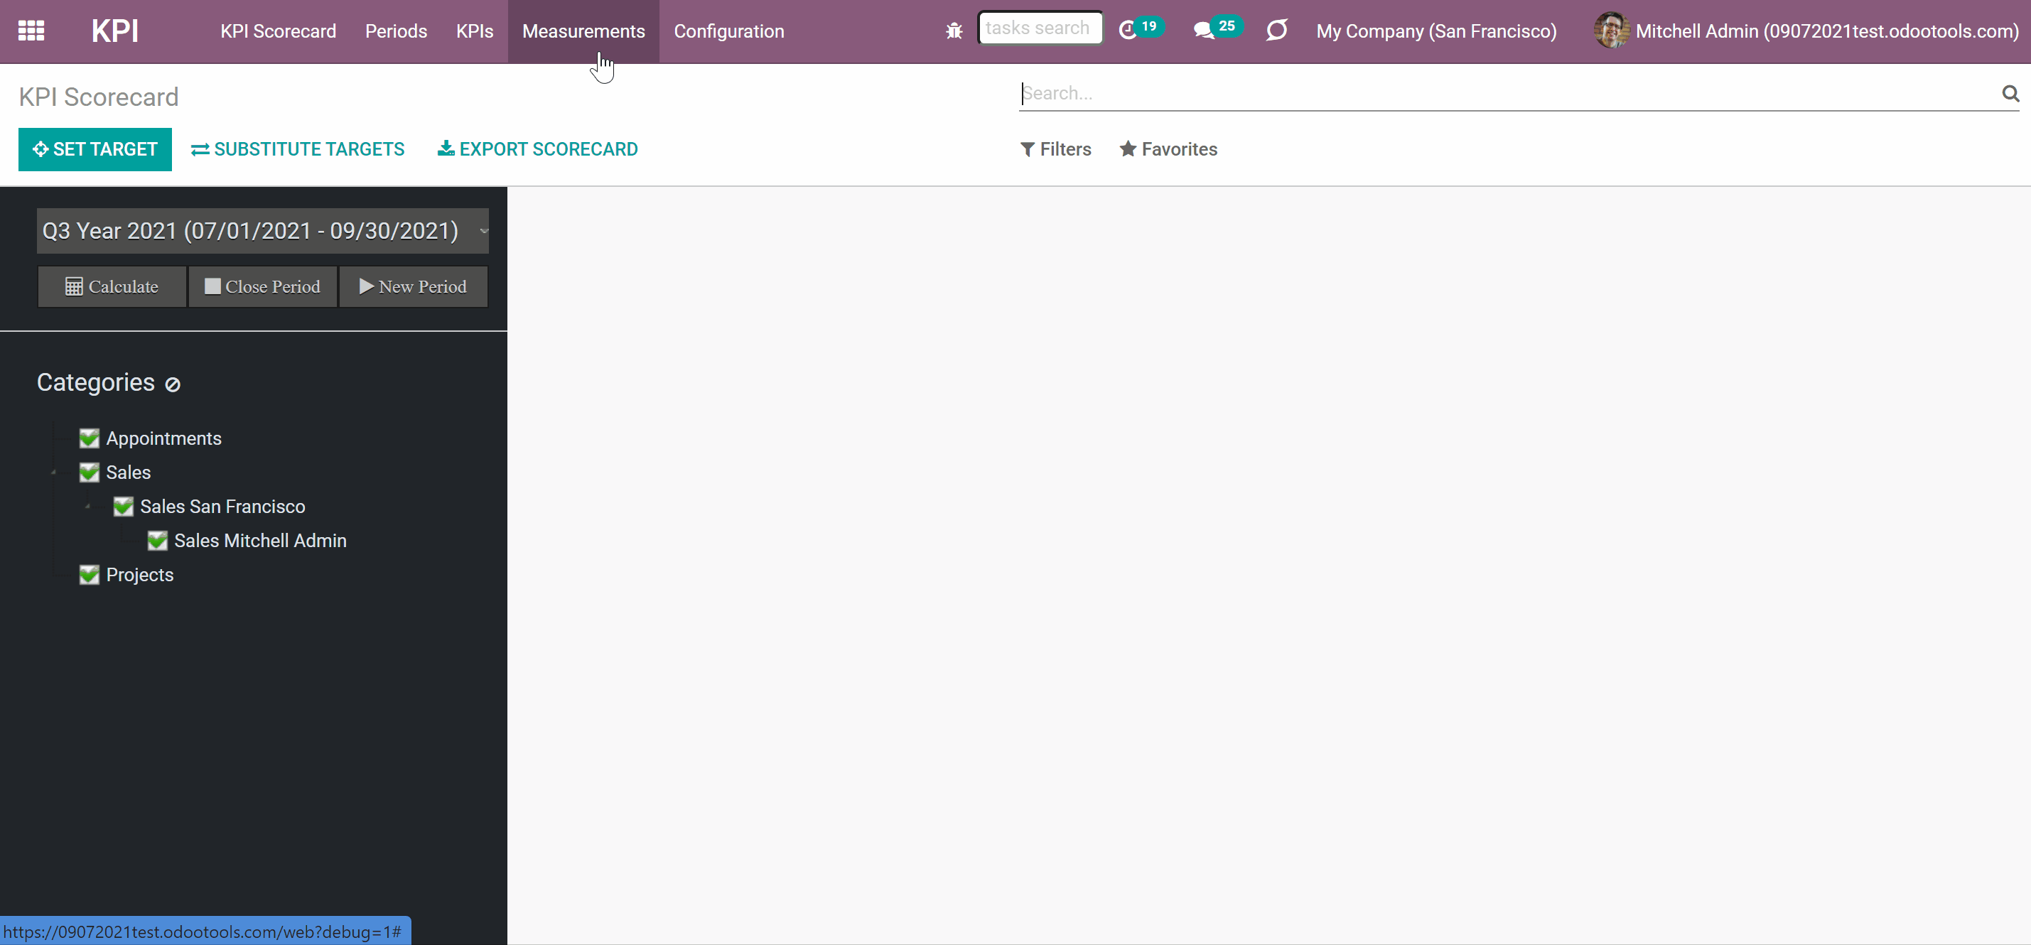Open the apps grid menu

[x=31, y=31]
